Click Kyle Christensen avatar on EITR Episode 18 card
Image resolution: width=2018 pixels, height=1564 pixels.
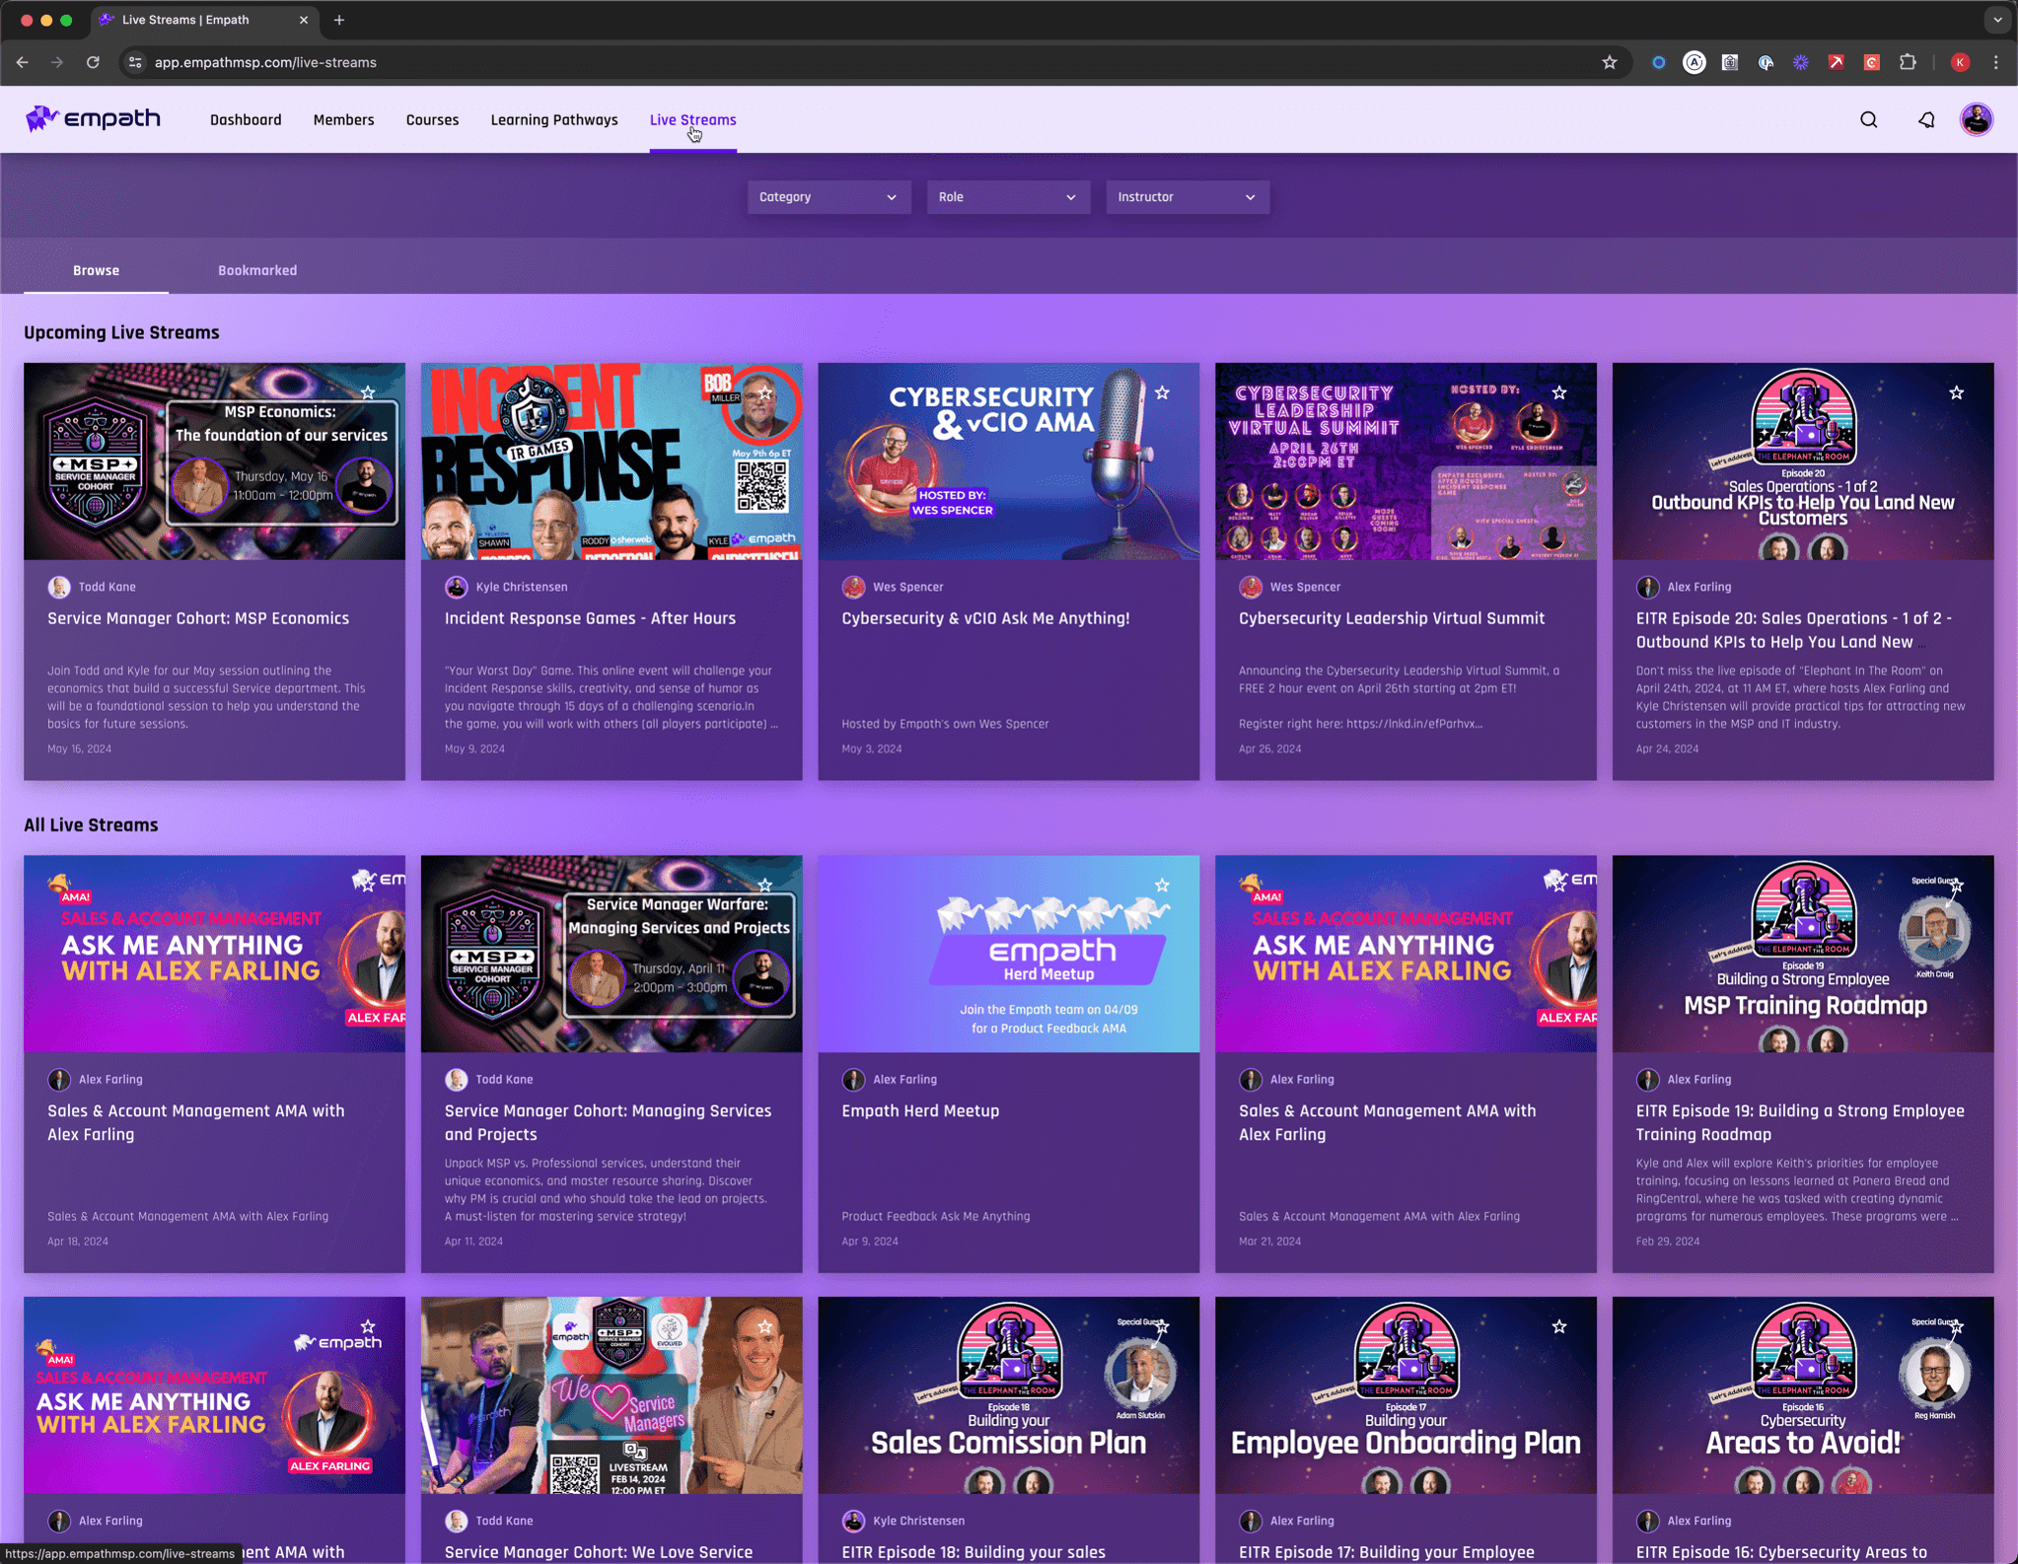point(853,1521)
